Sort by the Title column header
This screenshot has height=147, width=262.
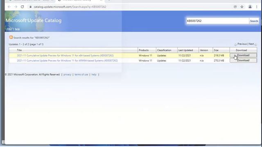(19, 50)
